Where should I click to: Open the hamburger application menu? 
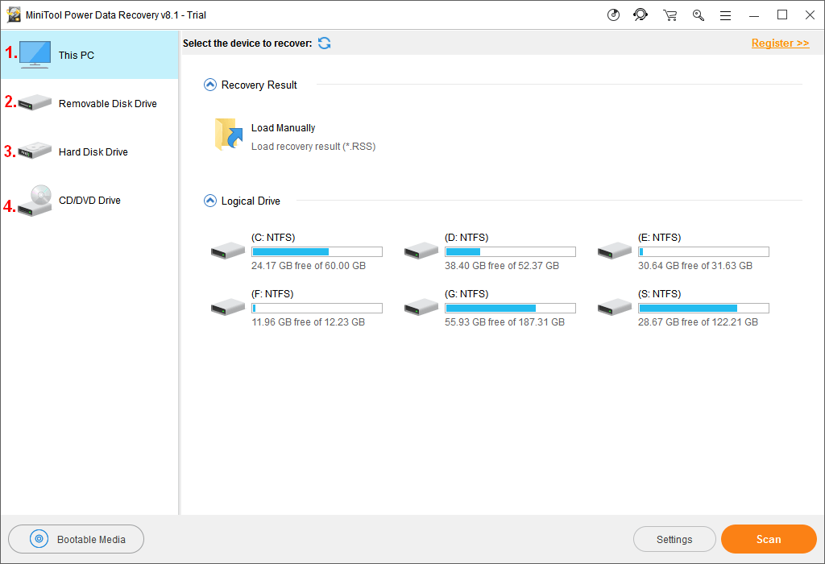725,15
